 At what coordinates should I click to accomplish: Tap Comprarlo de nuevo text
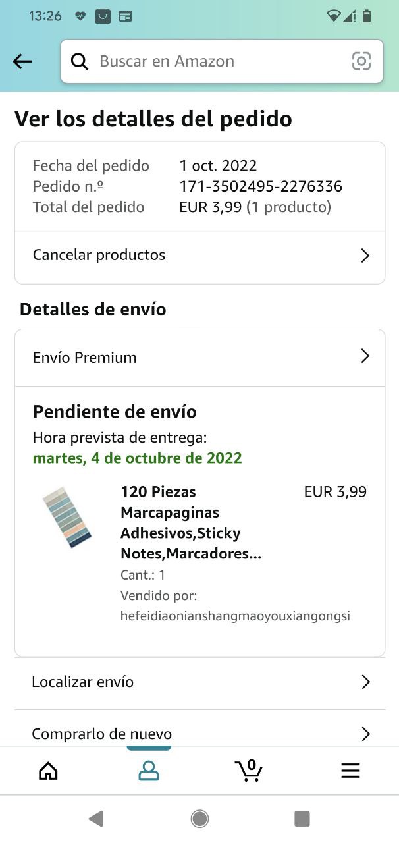pos(102,734)
